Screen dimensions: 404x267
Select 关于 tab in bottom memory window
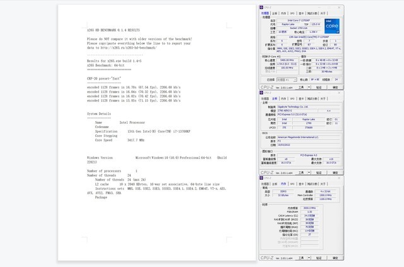click(x=323, y=184)
